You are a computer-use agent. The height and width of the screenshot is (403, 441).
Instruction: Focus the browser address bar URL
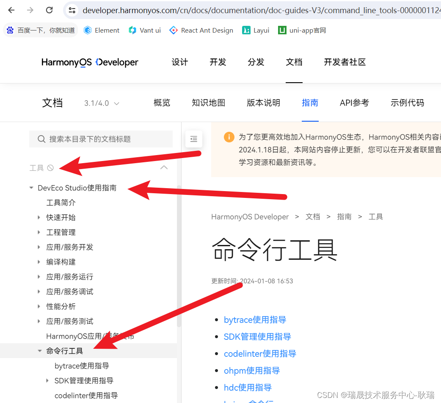point(262,11)
